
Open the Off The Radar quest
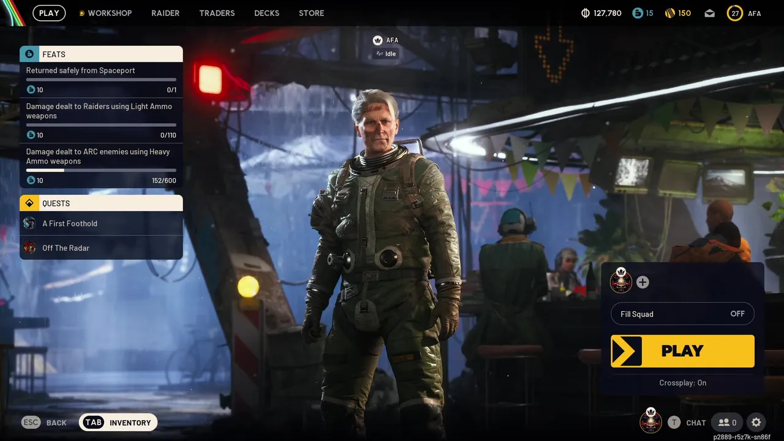point(101,247)
